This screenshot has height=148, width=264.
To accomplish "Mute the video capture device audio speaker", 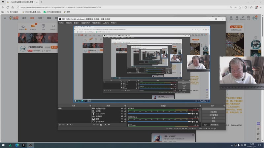I will tap(193, 121).
